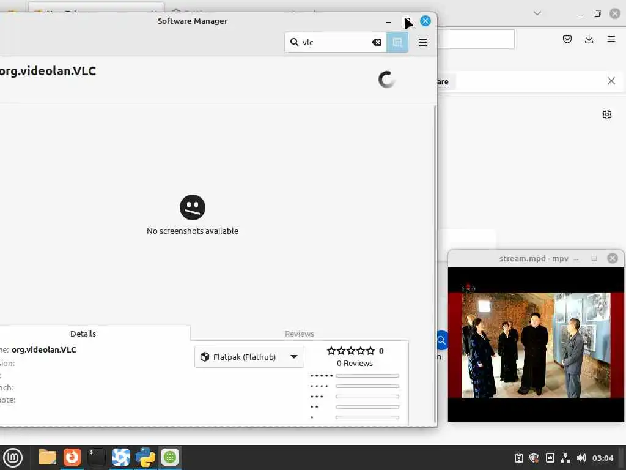Click the Software Manager taskbar icon
Viewport: 626px width, 470px height.
coord(170,457)
